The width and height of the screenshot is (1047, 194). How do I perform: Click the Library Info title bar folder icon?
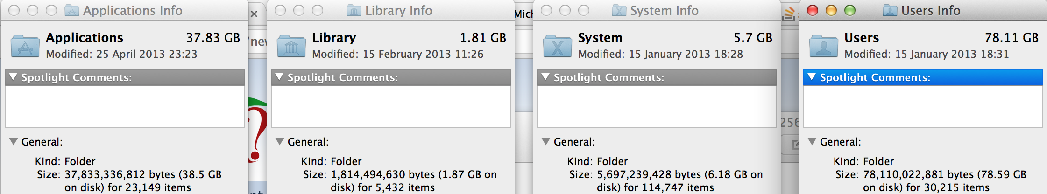pos(354,10)
